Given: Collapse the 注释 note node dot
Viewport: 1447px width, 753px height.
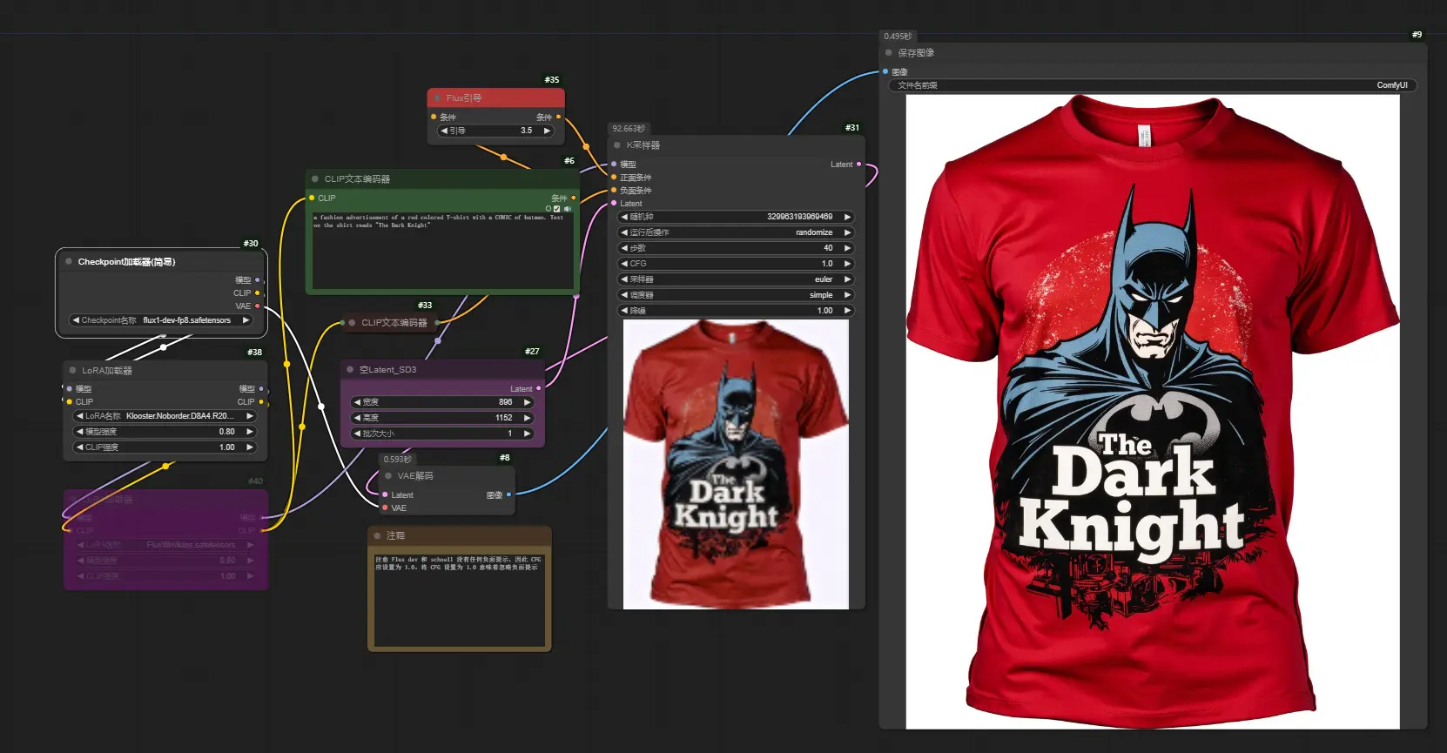Looking at the screenshot, I should [377, 535].
